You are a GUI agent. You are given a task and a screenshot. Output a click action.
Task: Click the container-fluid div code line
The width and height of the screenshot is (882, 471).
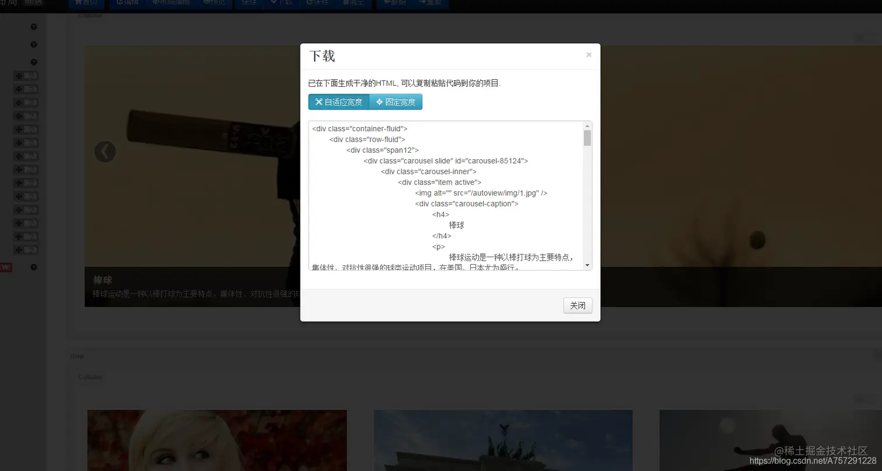tap(360, 129)
